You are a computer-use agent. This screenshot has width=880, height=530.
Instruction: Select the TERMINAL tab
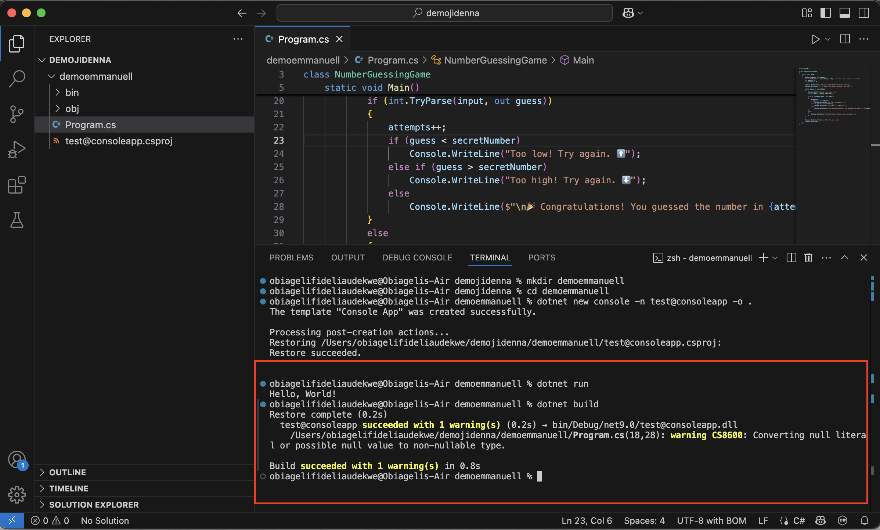490,258
